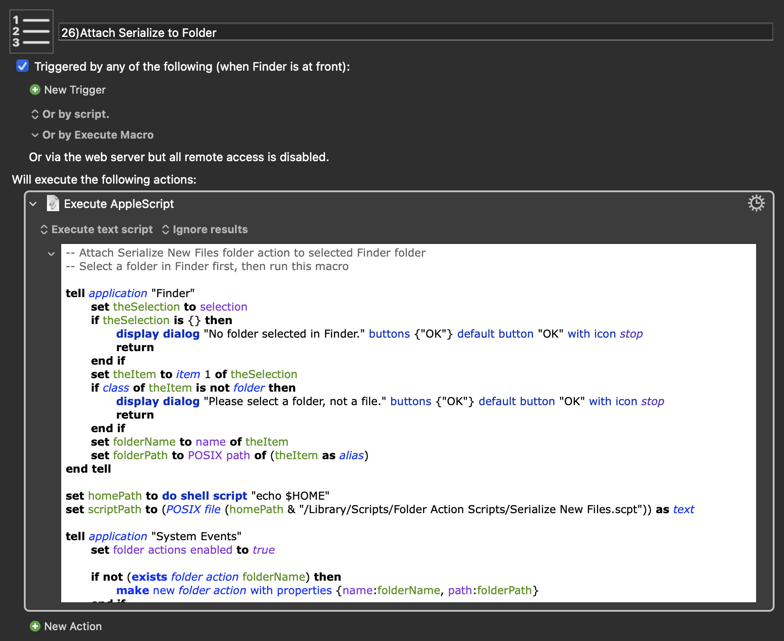Toggle the 'Triggered by any of the following' checkbox
Image resolution: width=784 pixels, height=641 pixels.
[x=23, y=66]
